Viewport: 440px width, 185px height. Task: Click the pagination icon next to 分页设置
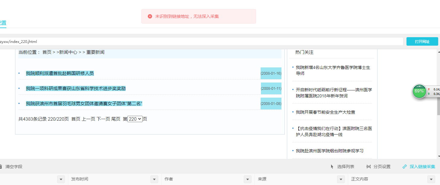(368, 167)
